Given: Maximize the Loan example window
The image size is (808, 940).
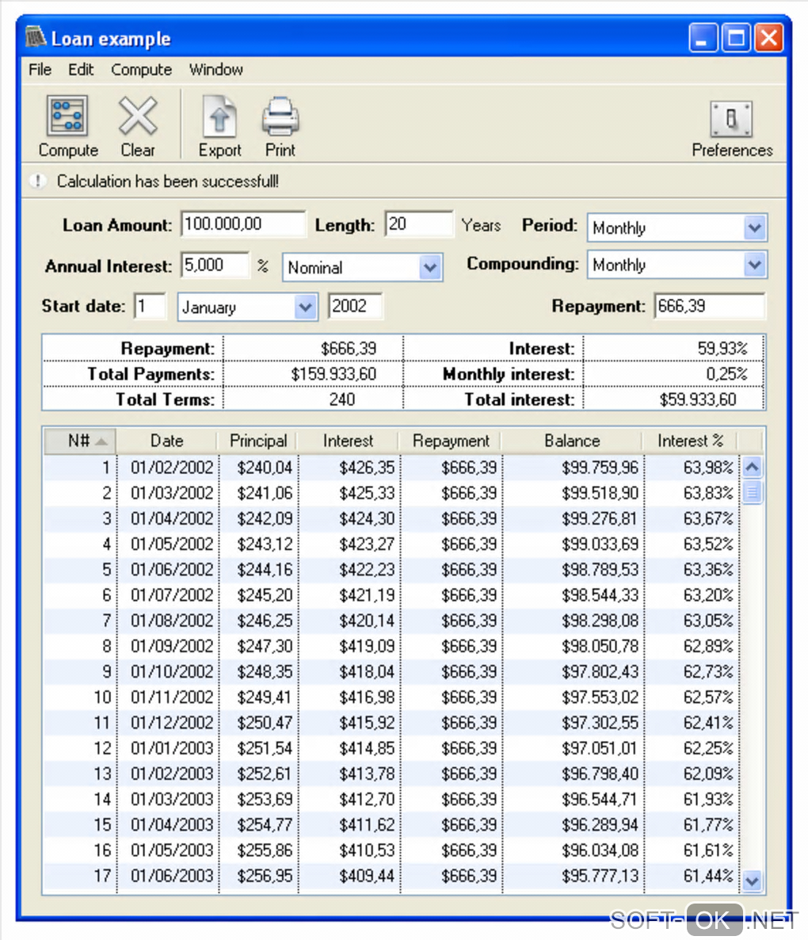Looking at the screenshot, I should click(736, 38).
